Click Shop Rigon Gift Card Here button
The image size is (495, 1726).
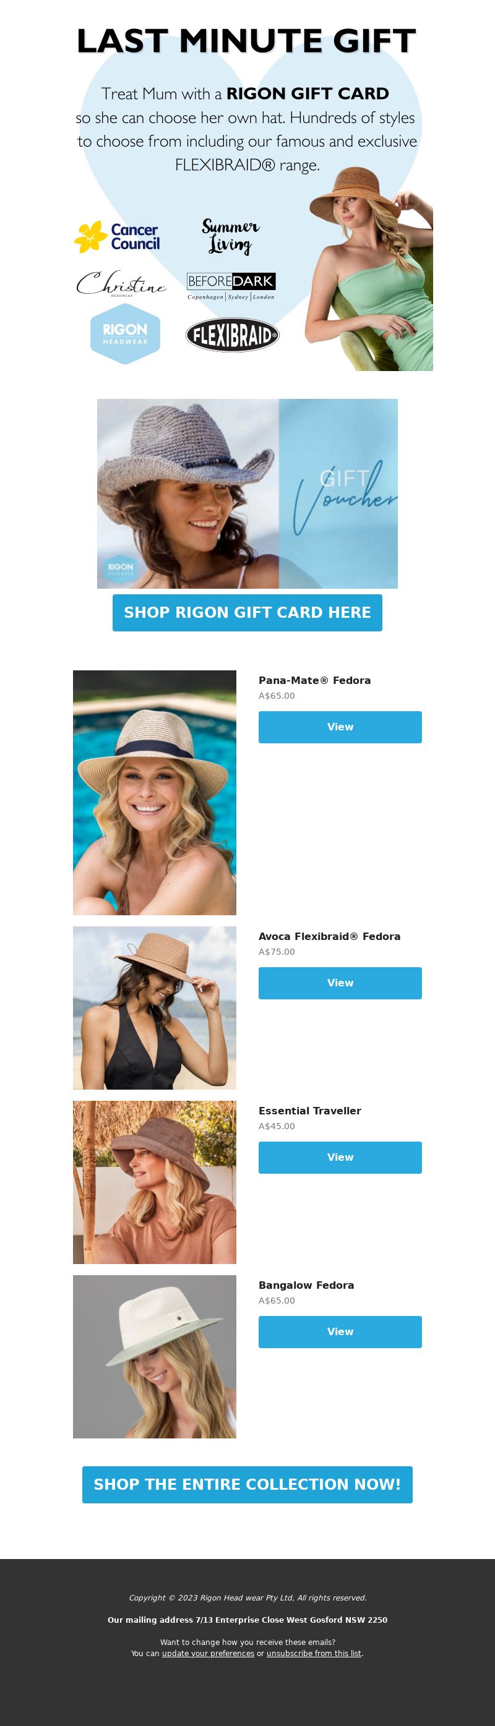(x=247, y=612)
